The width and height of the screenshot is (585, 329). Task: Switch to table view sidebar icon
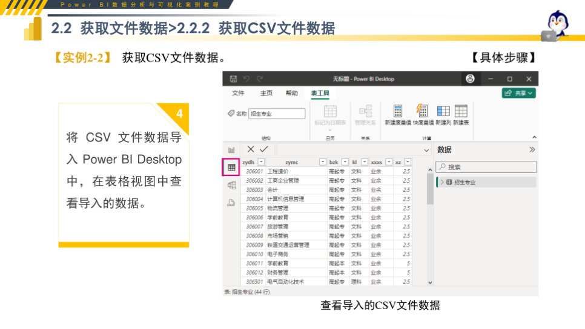click(231, 168)
